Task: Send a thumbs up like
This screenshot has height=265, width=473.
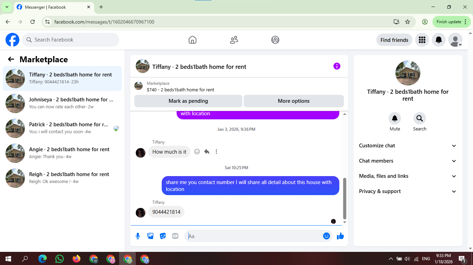Action: 340,236
